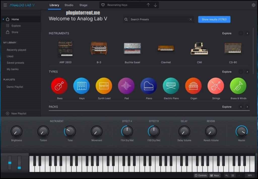The height and width of the screenshot is (179, 258).
Task: Choose the Brass & Winds type icon
Action: click(x=238, y=86)
